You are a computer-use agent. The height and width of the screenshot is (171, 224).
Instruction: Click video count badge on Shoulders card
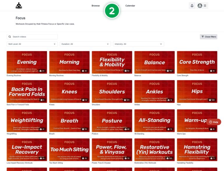(x=127, y=100)
